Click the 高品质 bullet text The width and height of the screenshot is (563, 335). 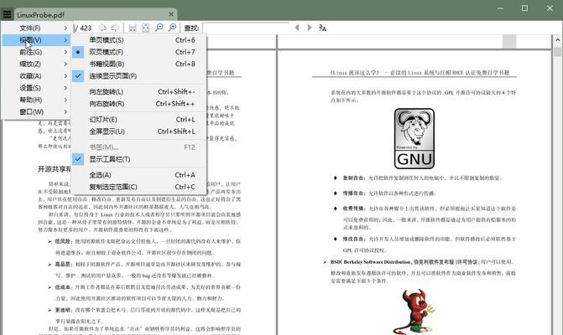(63, 264)
